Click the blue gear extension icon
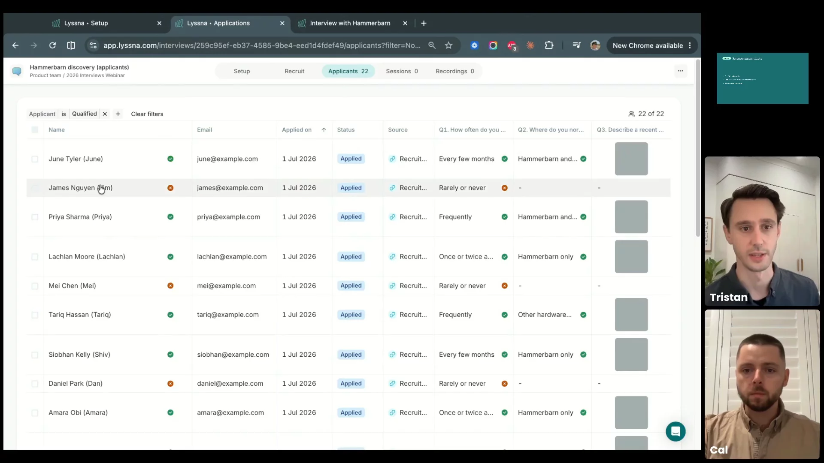This screenshot has width=824, height=463. click(x=474, y=45)
